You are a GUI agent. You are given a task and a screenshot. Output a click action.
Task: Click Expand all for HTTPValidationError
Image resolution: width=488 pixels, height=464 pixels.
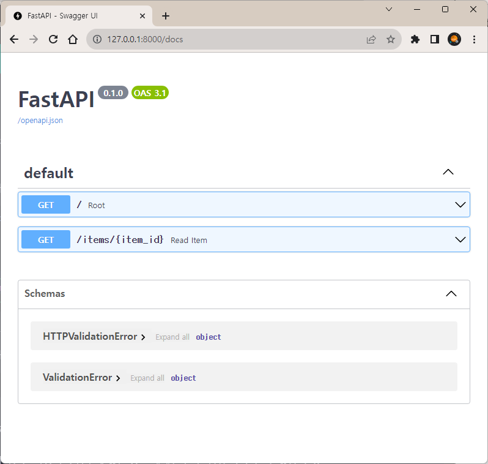click(x=172, y=337)
